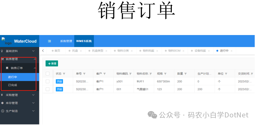Click the 库存管理 asterisk icon

point(2,103)
